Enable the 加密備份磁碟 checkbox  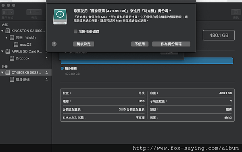click(75, 32)
